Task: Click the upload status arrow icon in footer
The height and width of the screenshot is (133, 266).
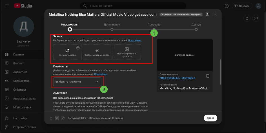Action: click(51, 118)
